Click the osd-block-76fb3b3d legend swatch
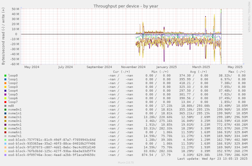 click(5, 151)
